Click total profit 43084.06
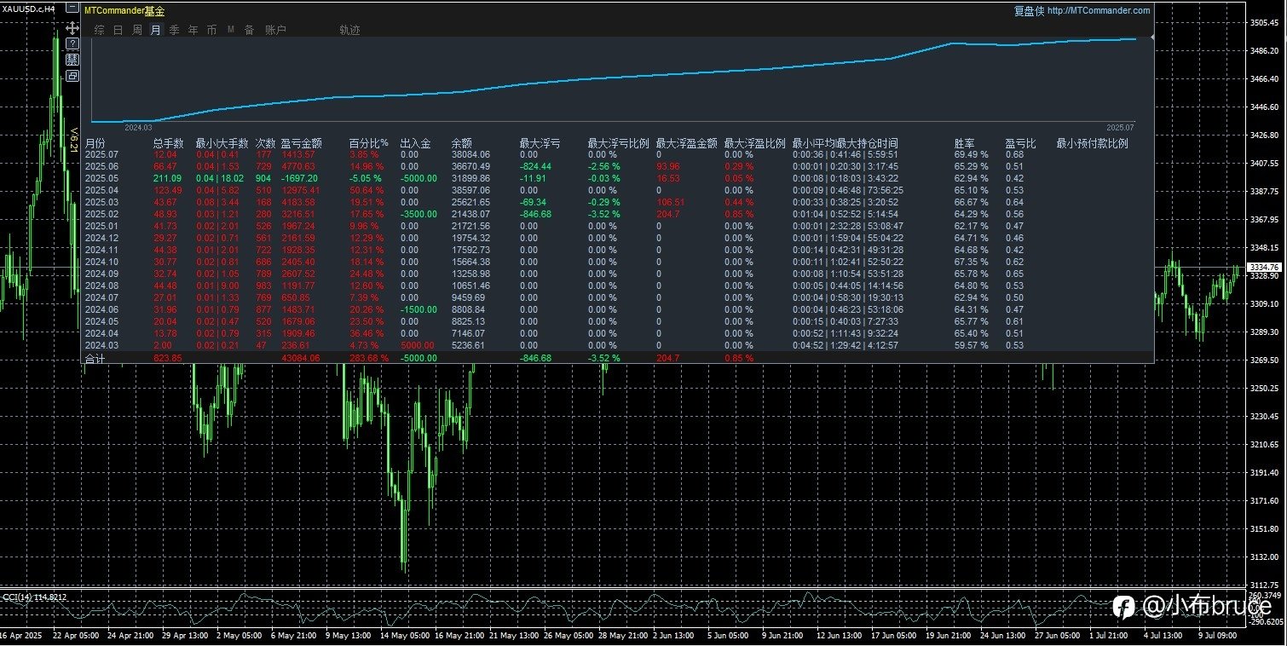Screen dimensions: 1287x646 (301, 359)
